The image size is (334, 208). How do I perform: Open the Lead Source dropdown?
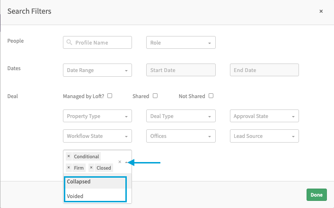264,136
